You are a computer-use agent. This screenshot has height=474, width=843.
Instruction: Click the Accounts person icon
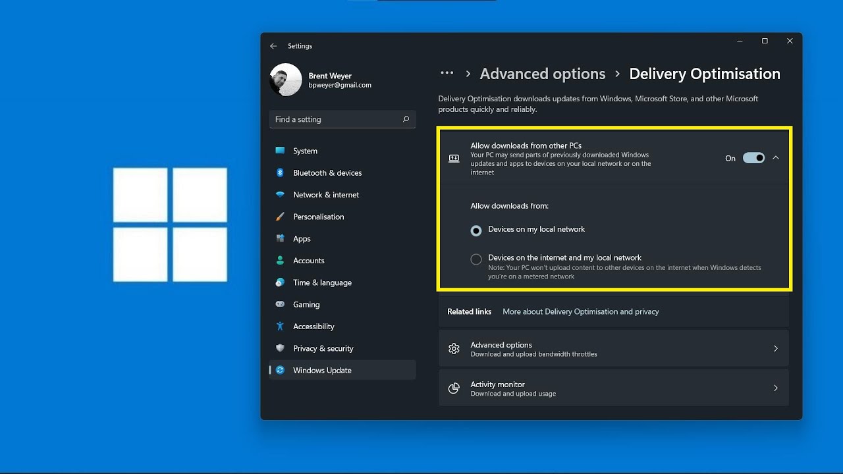[x=280, y=261]
